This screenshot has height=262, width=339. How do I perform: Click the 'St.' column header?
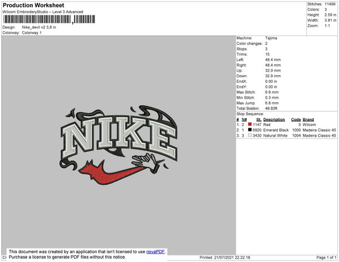pos(259,120)
